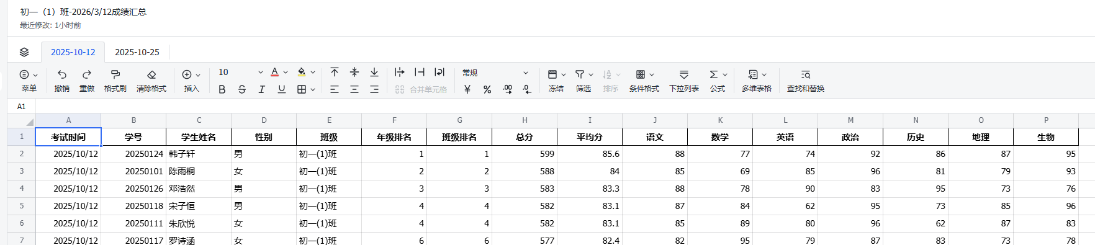Open the number format dropdown 常规
Screen dimensions: 1095x245
[x=495, y=73]
